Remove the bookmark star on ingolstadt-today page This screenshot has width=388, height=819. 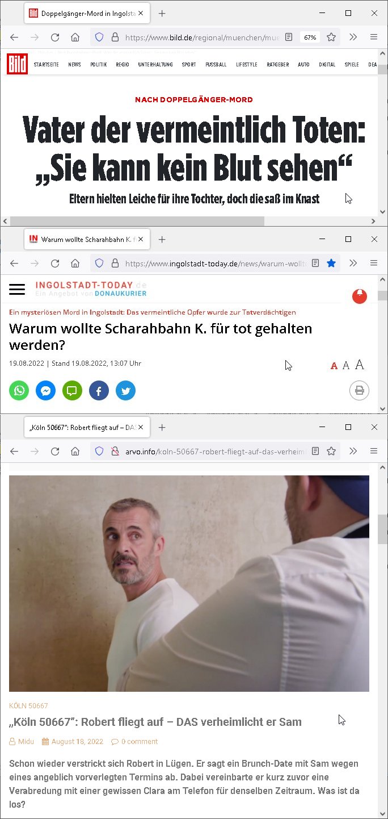click(x=331, y=263)
